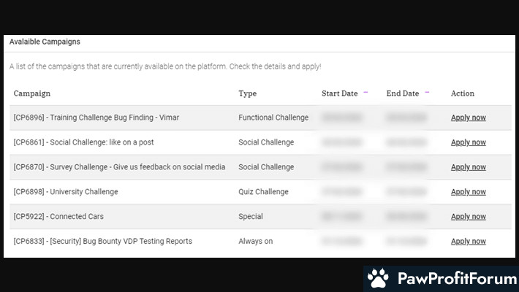Open the [CP6898] University Challenge campaign name
The width and height of the screenshot is (519, 292).
point(66,192)
